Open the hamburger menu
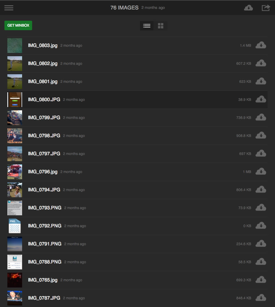 pyautogui.click(x=9, y=8)
